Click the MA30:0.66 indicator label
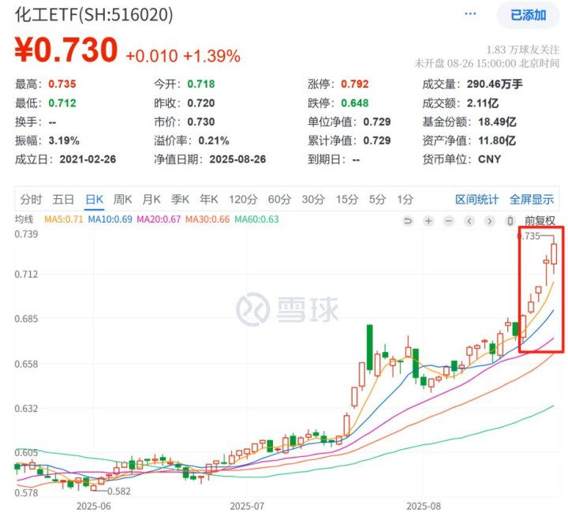The height and width of the screenshot is (520, 568). [207, 219]
